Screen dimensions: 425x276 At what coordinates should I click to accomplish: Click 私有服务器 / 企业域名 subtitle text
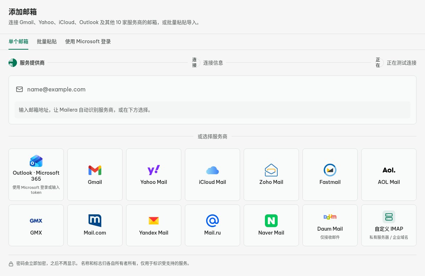pyautogui.click(x=389, y=237)
